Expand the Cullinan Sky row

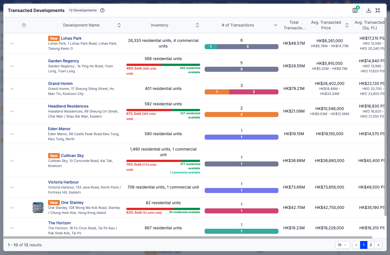12,161
